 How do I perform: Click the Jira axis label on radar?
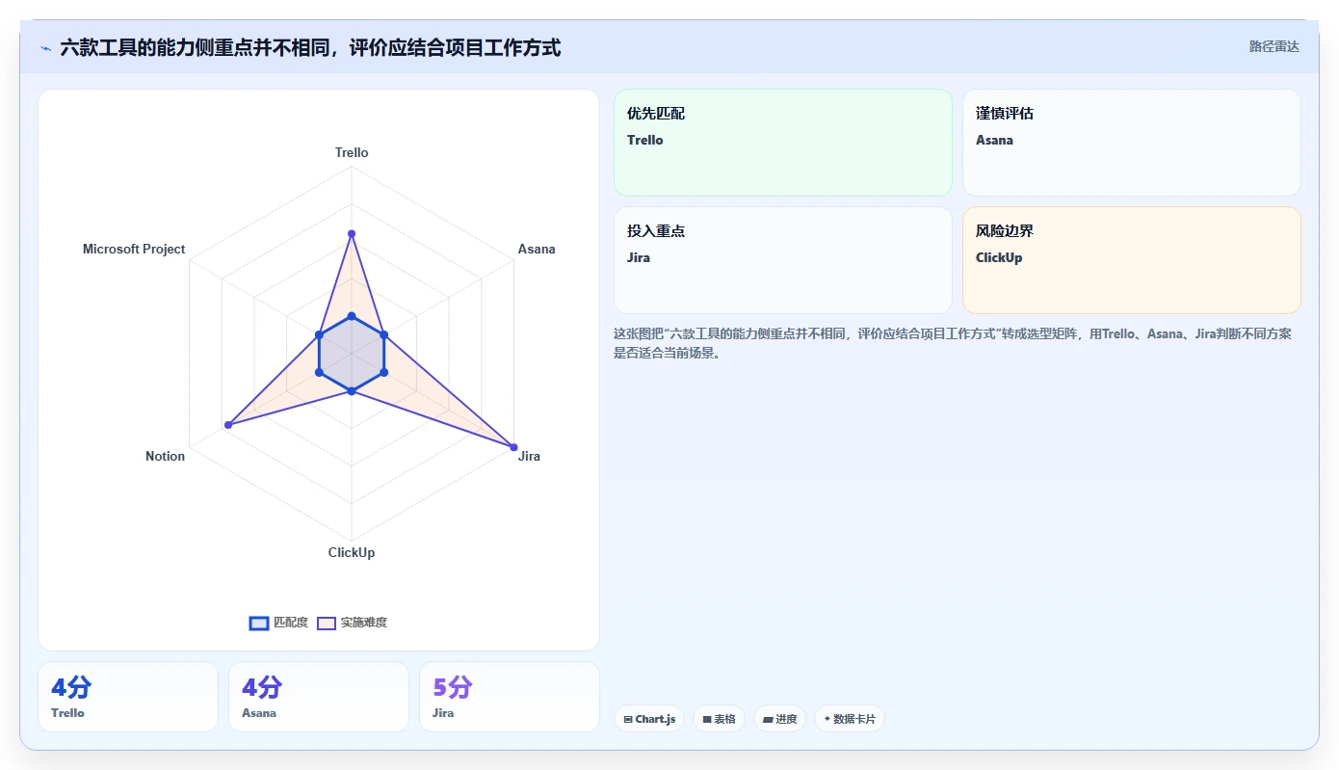(x=529, y=456)
